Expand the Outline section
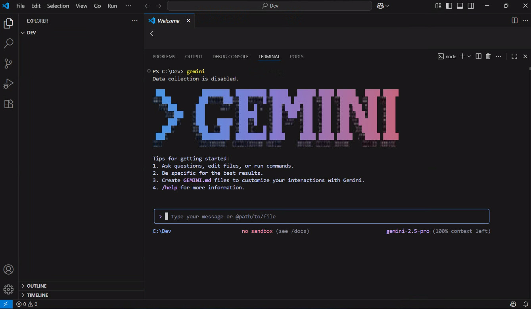Viewport: 531px width, 309px height. coord(82,286)
